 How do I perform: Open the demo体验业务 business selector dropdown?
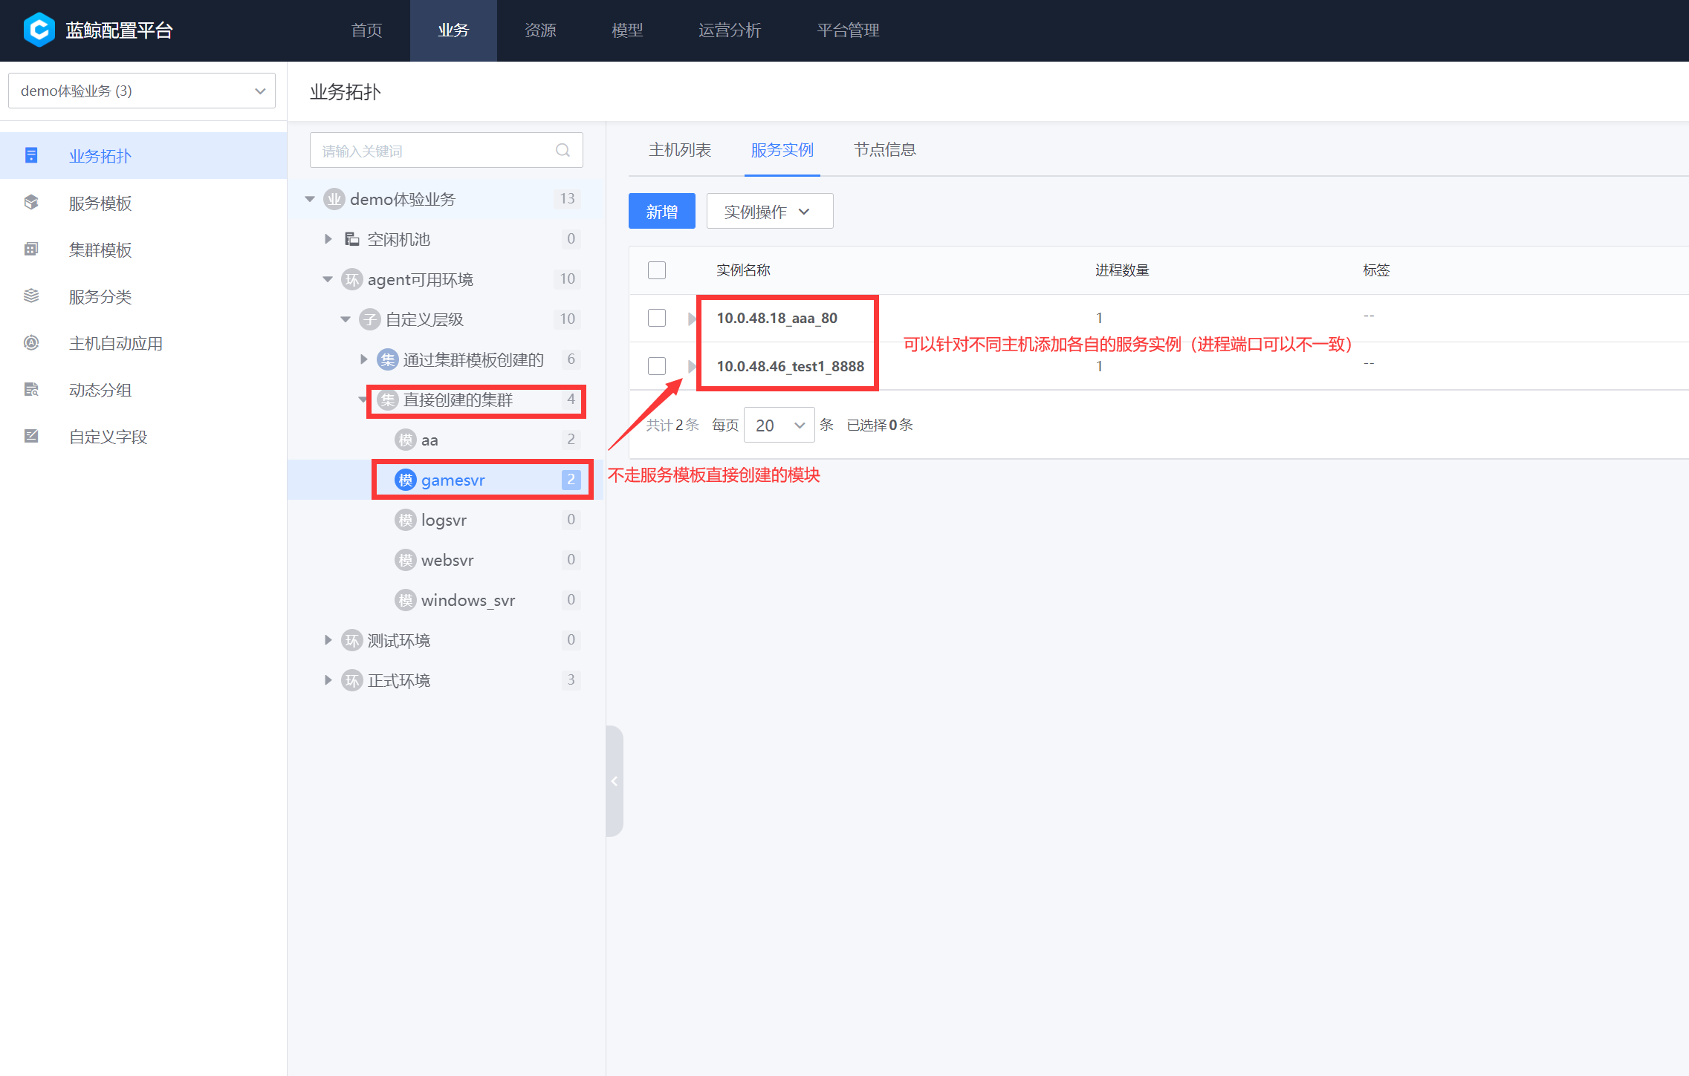coord(142,91)
